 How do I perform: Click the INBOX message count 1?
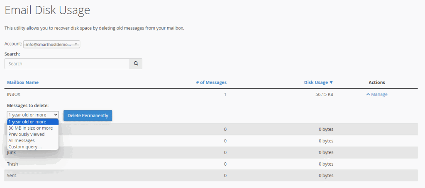tap(225, 94)
